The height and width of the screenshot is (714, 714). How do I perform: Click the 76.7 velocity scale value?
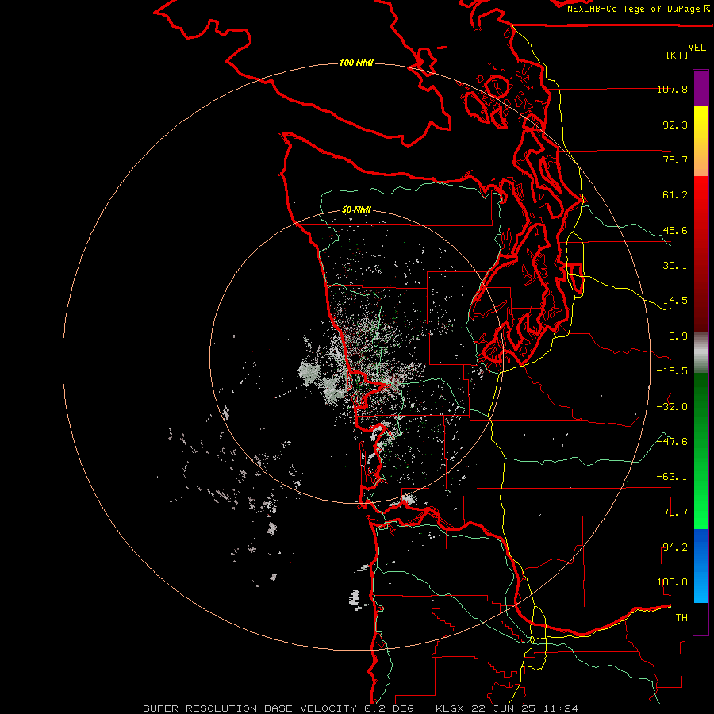(675, 159)
